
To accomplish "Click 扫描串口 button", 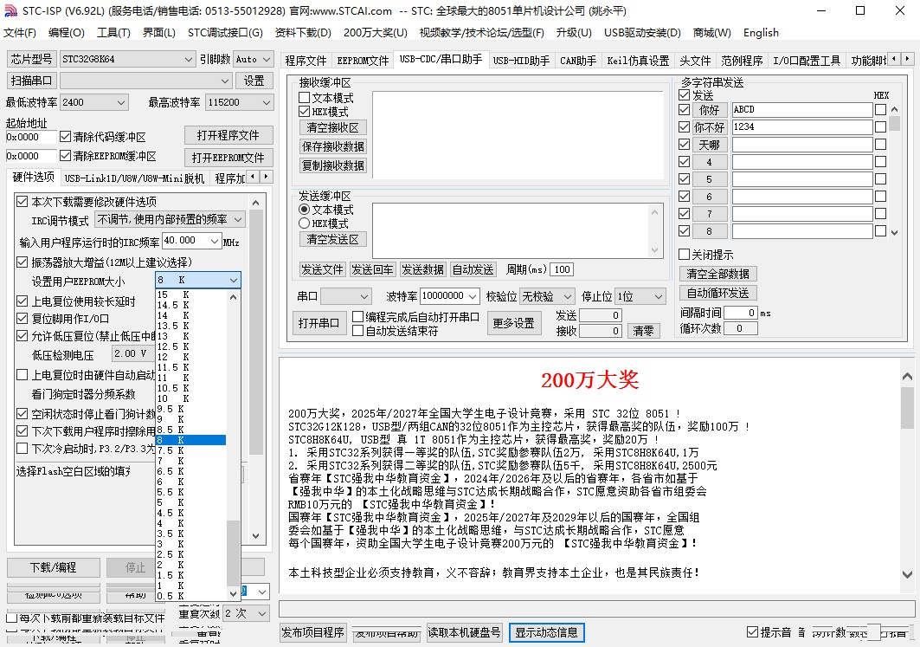I will (x=32, y=81).
